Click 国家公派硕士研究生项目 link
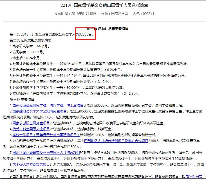 coord(31,123)
